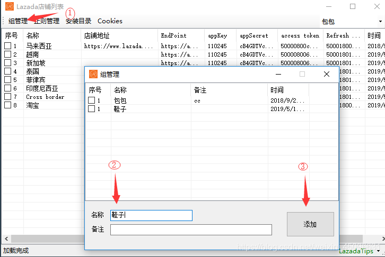Image resolution: width=385 pixels, height=257 pixels.
Task: Select the 马来西亚 store name
Action: tap(39, 46)
